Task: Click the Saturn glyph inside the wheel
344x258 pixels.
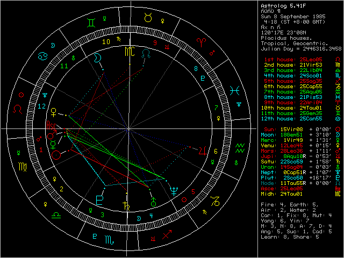Action: 126,204
